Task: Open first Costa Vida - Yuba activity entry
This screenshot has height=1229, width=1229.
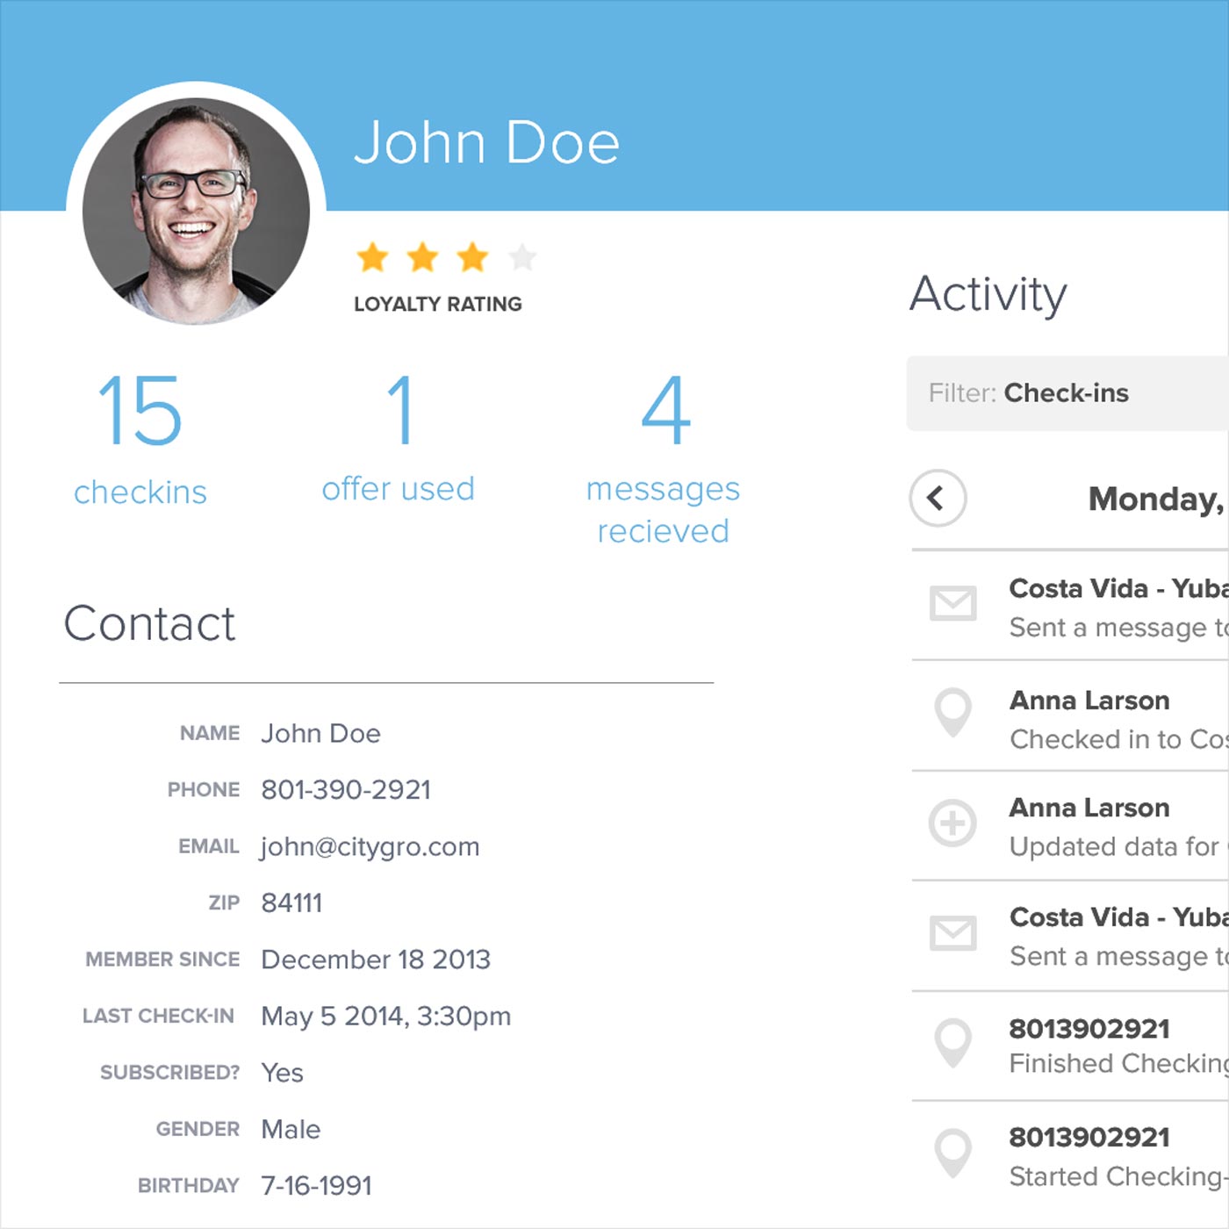Action: (1070, 606)
